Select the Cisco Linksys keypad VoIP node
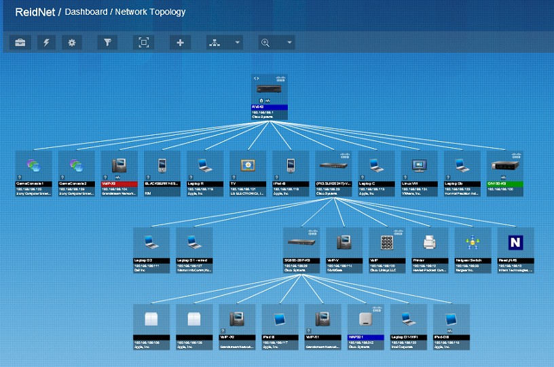Screen dimensions: 554x367 387,250
